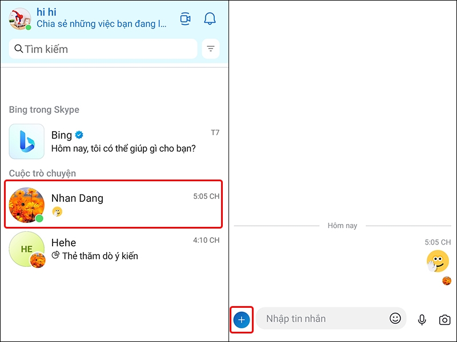This screenshot has height=342, width=457.
Task: Open the chat filter options
Action: tap(210, 49)
